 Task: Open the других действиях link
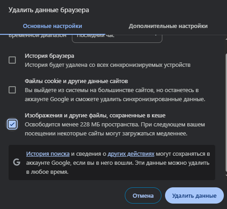(x=131, y=154)
